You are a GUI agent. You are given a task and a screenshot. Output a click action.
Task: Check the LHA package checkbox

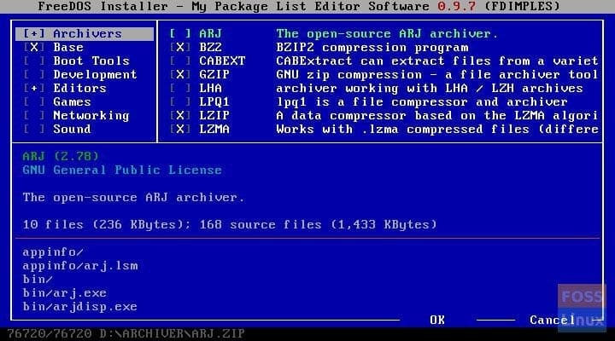(180, 89)
